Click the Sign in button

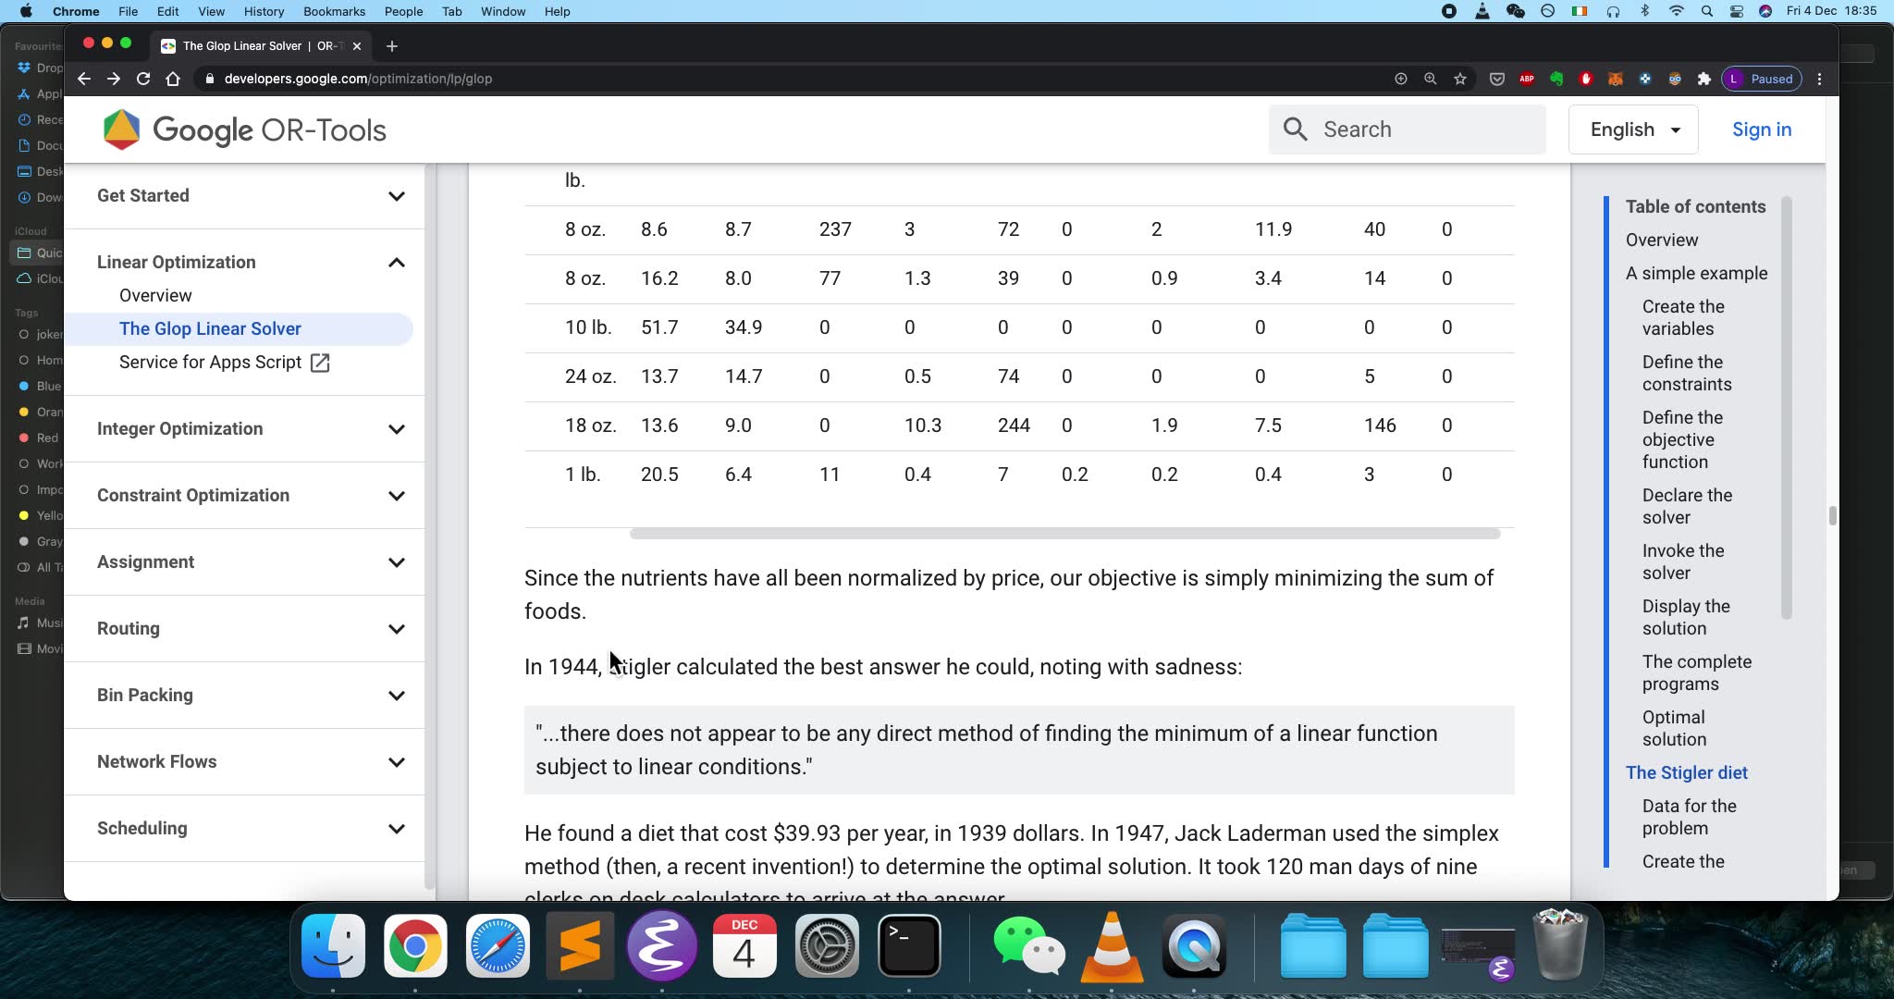click(1763, 128)
